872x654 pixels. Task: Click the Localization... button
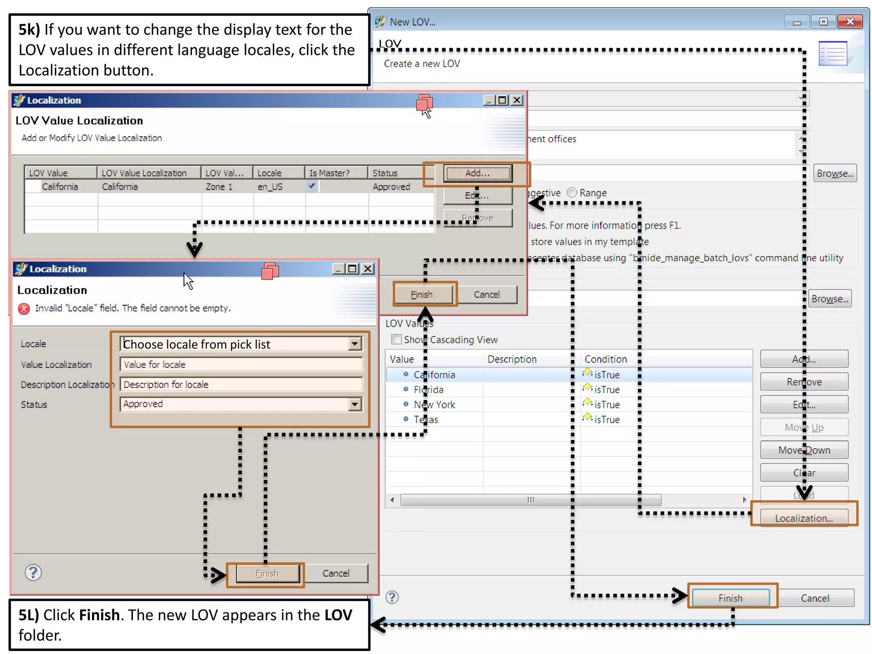(x=803, y=518)
